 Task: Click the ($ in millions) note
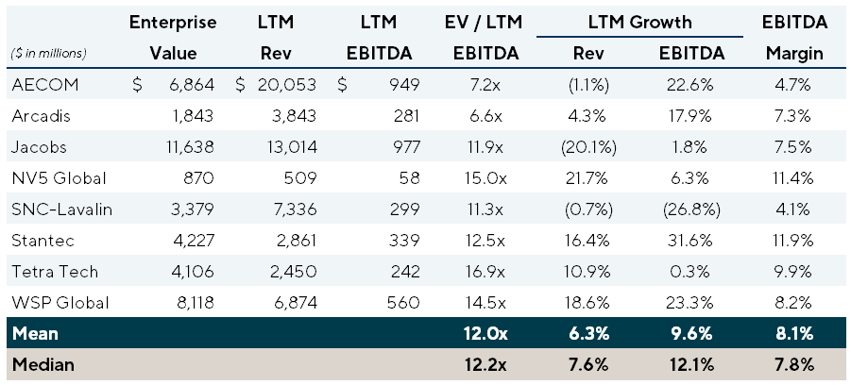coord(47,55)
